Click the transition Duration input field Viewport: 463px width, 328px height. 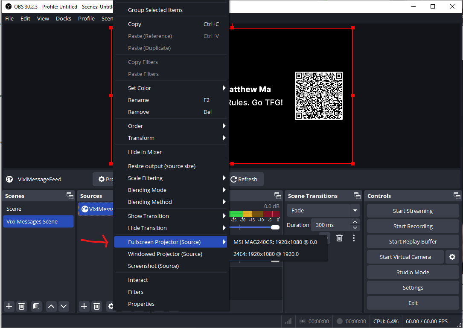point(331,225)
